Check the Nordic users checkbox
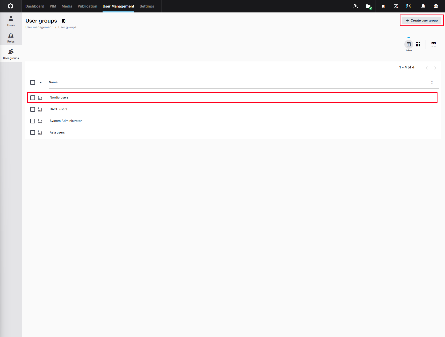445x337 pixels. 33,98
